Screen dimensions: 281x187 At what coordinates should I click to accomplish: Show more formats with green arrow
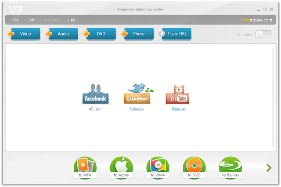[269, 168]
